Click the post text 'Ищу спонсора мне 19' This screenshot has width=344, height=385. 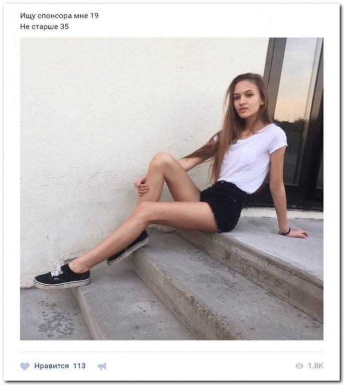59,16
